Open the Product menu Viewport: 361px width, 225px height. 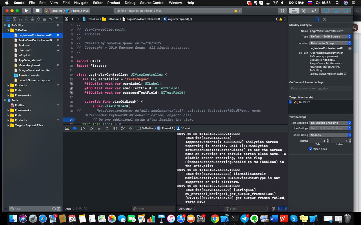[x=114, y=3]
